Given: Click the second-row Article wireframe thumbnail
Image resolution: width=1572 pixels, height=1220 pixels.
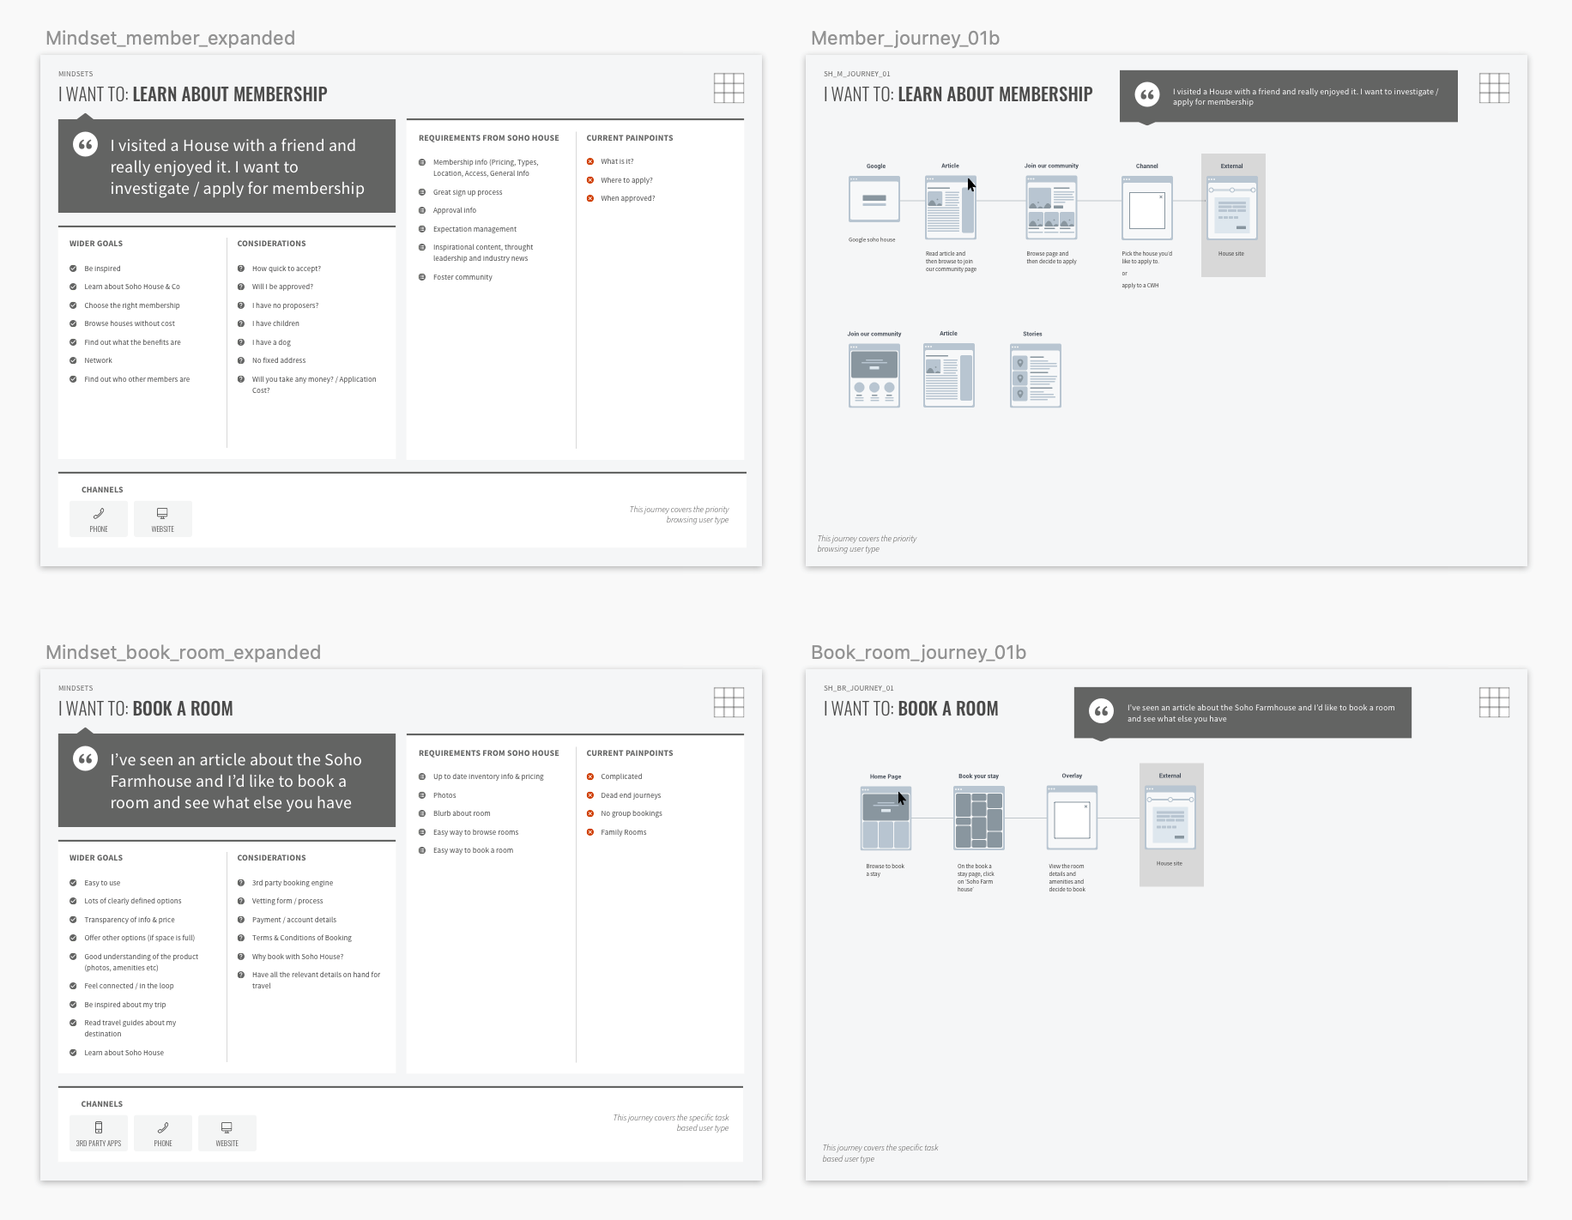Looking at the screenshot, I should click(949, 375).
